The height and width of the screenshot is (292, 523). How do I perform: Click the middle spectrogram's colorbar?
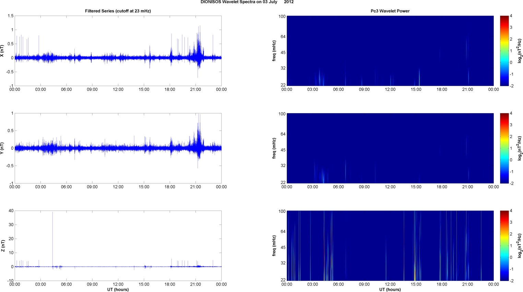[x=504, y=148]
